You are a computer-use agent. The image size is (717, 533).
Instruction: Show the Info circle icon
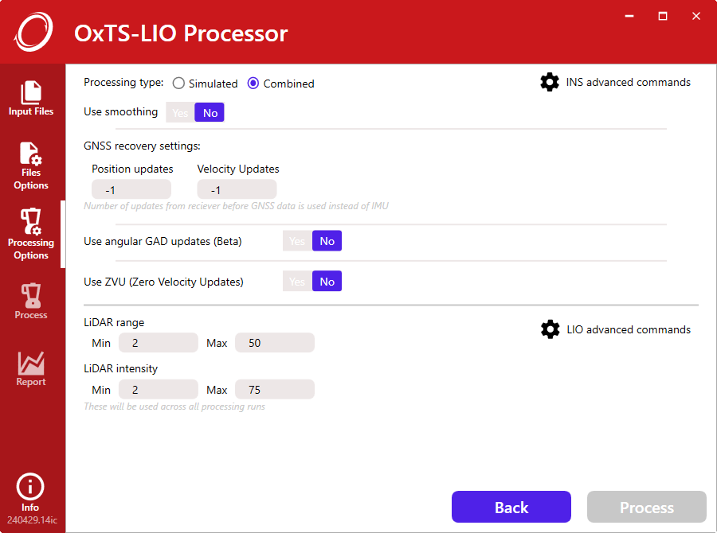click(x=30, y=486)
